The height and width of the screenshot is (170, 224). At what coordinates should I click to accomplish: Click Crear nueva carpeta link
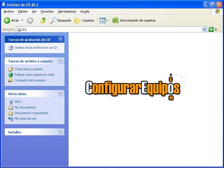click(29, 69)
